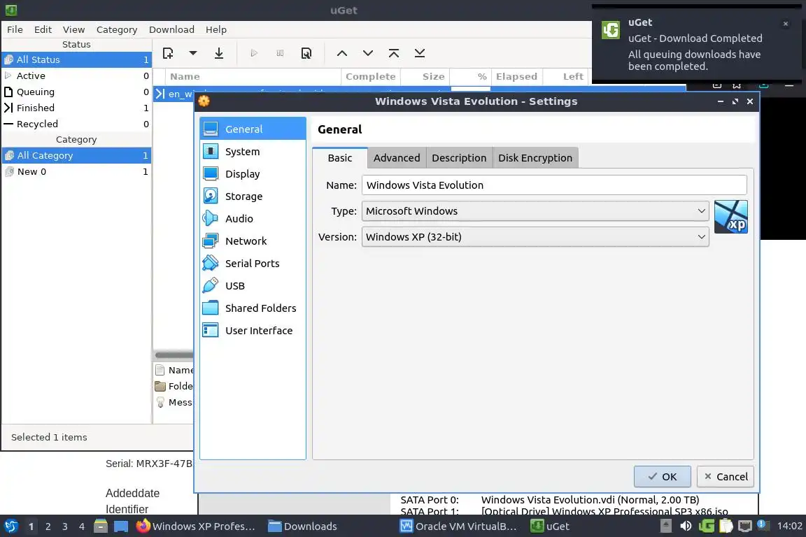
Task: Open the System settings category
Action: pos(253,152)
